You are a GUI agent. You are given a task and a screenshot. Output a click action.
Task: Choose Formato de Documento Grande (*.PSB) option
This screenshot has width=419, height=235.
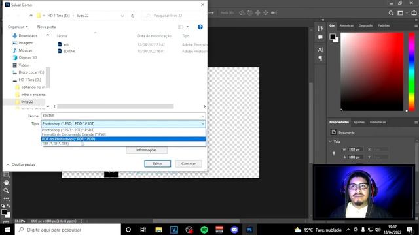(124, 134)
